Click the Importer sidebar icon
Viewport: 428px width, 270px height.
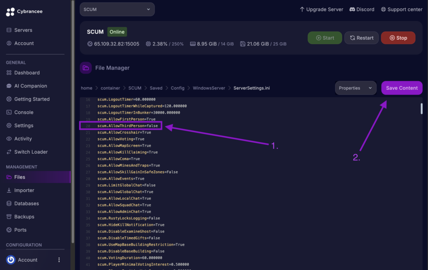pos(25,190)
